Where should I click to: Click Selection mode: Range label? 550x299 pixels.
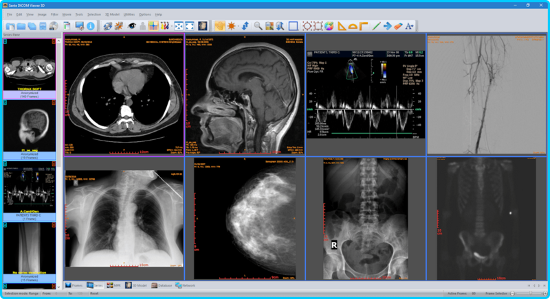click(x=21, y=294)
